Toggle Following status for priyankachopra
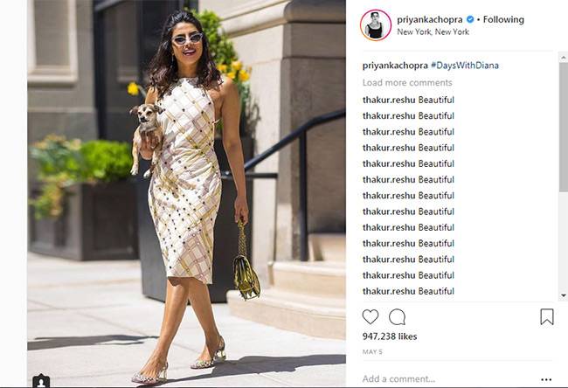 click(503, 19)
